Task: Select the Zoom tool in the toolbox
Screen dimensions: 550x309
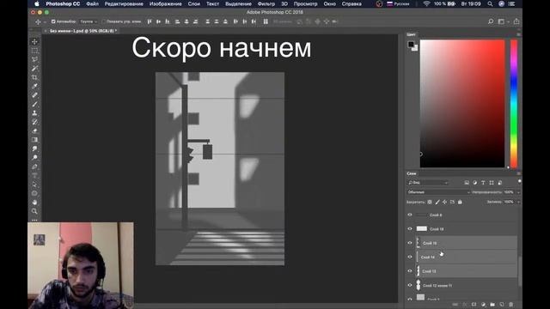Action: [x=34, y=211]
